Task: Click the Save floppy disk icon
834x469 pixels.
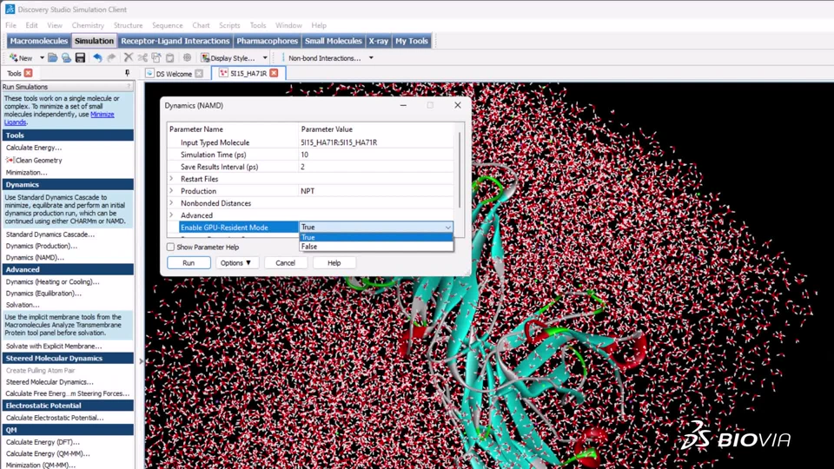Action: point(80,58)
